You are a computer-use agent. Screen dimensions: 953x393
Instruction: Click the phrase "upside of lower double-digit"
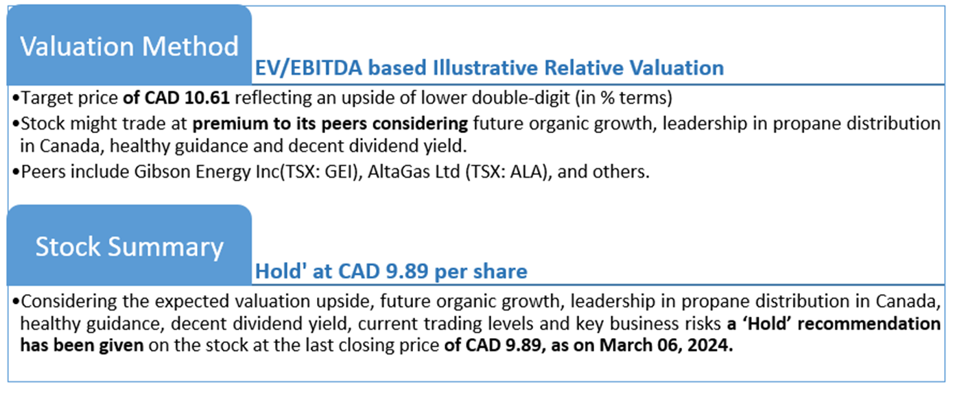point(480,98)
